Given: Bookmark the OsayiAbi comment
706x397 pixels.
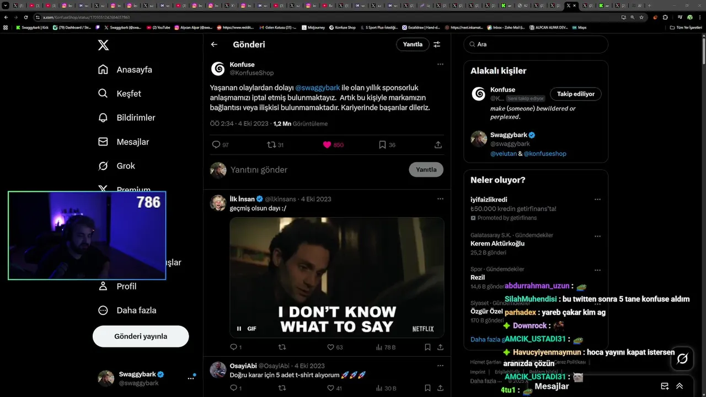Looking at the screenshot, I should [427, 388].
